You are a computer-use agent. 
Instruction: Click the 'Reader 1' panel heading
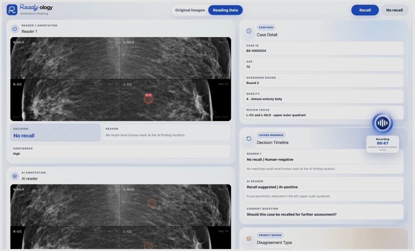[29, 31]
